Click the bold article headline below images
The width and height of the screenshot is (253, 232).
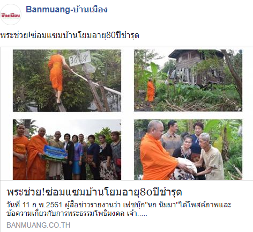(x=94, y=192)
